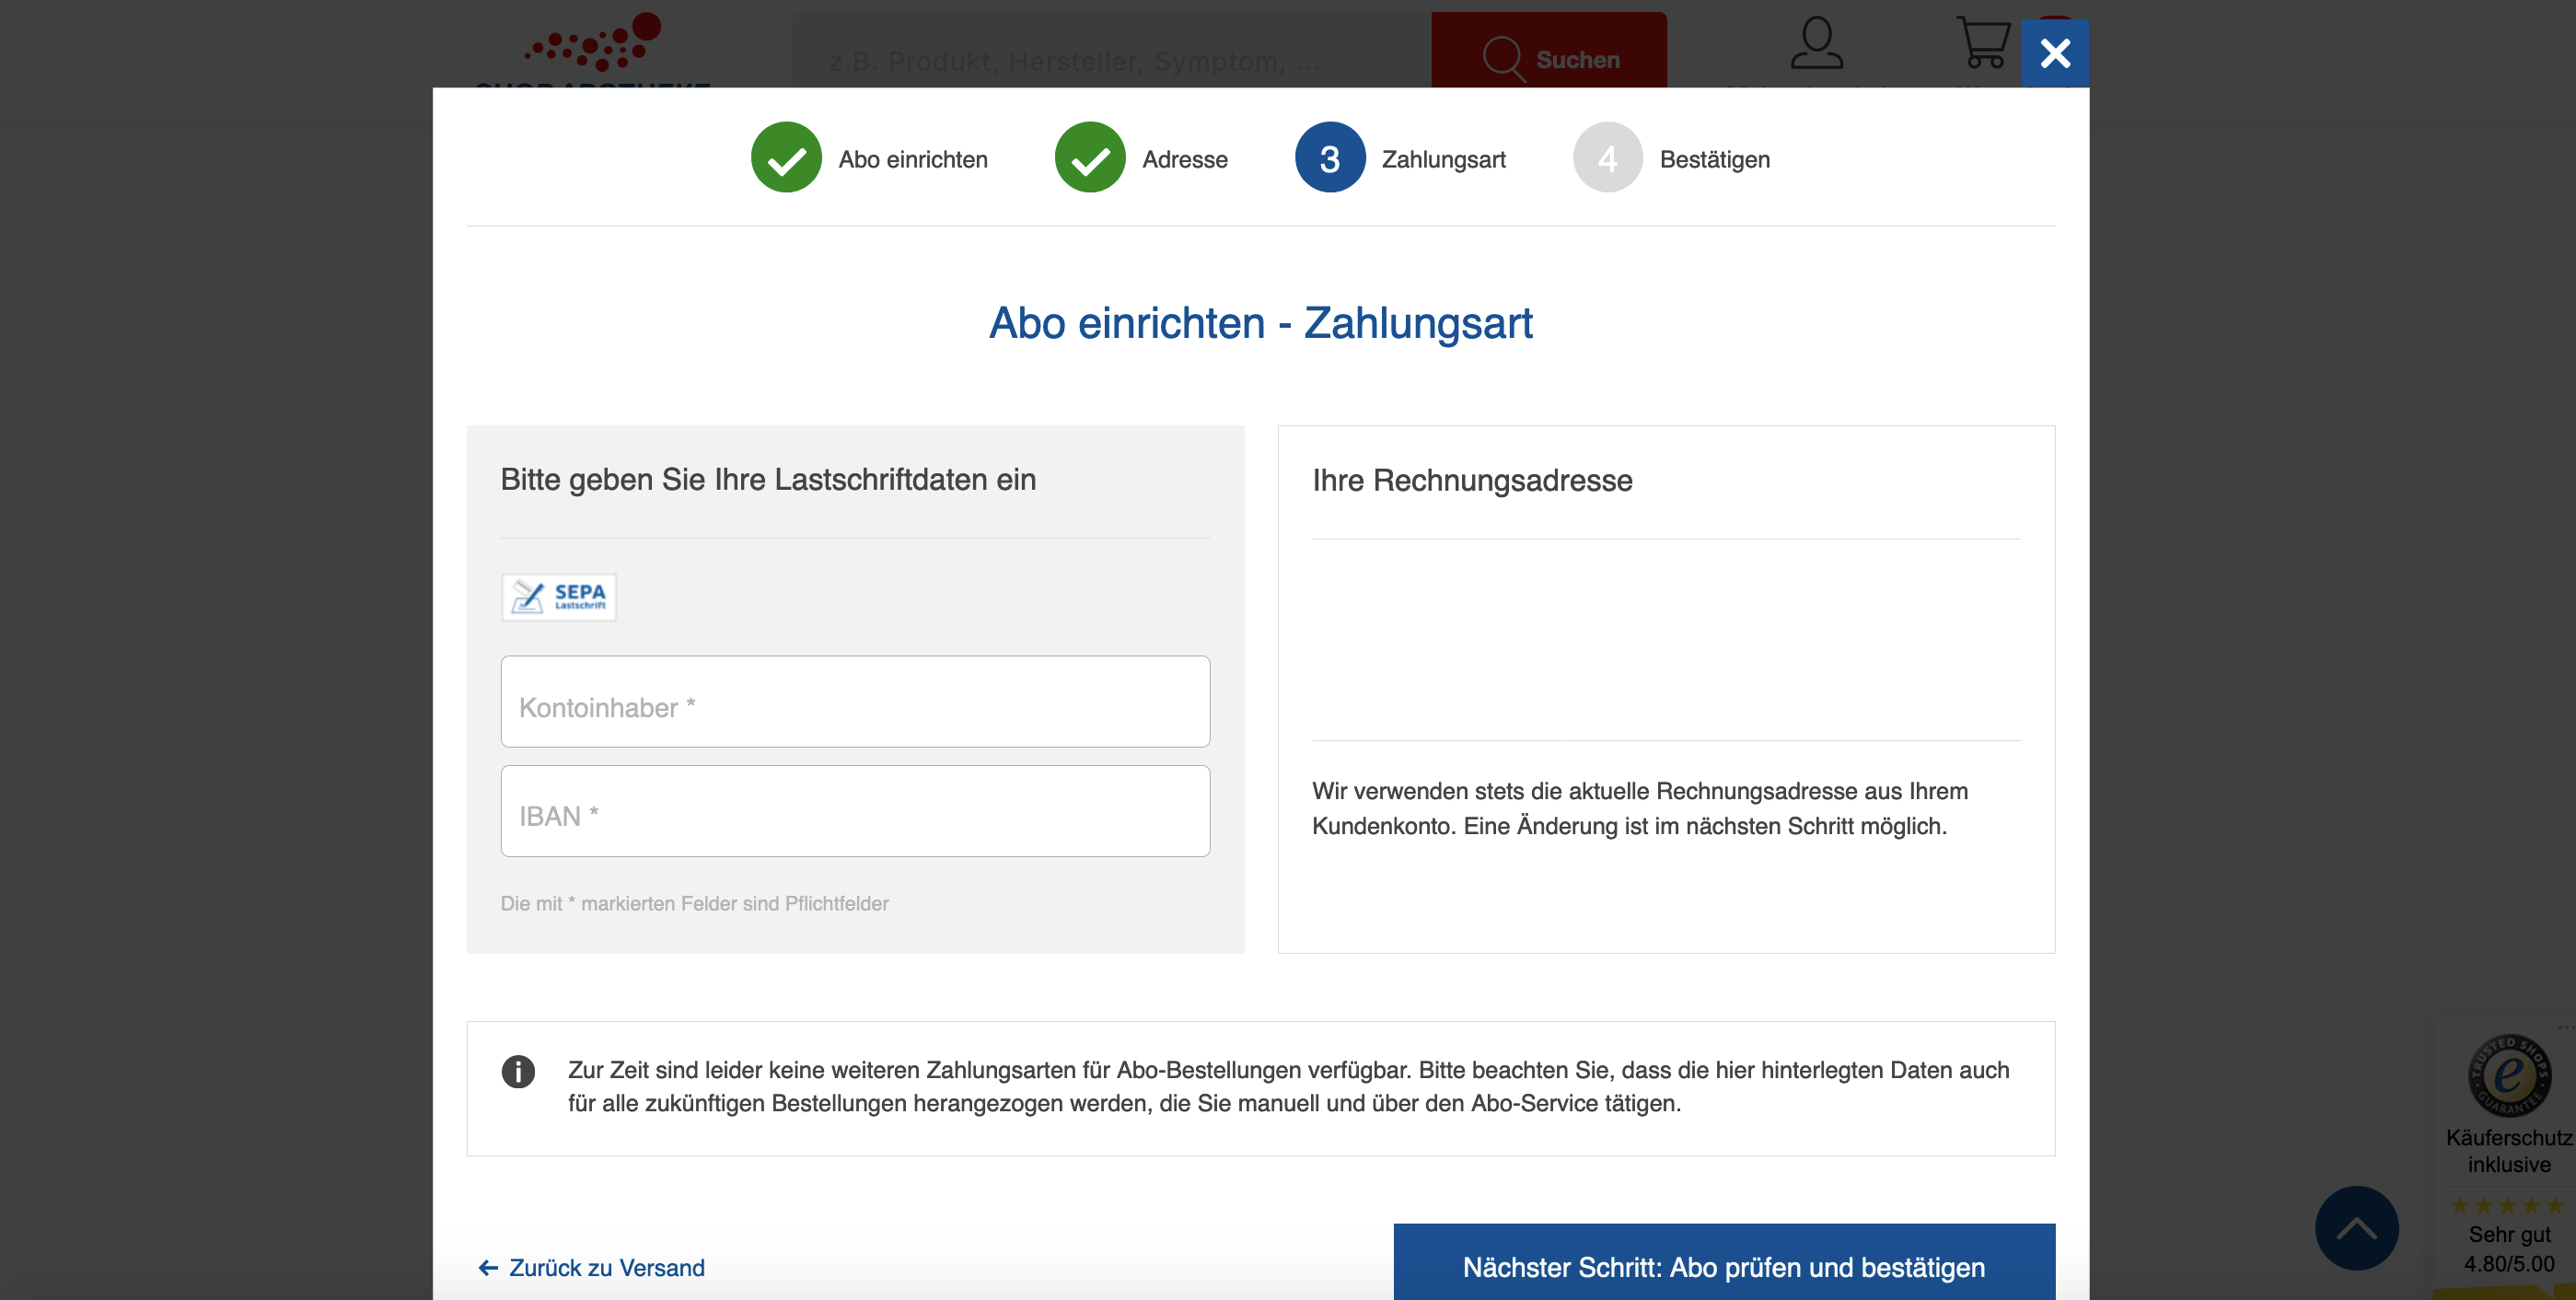Click the Adresse step label
This screenshot has height=1300, width=2576.
click(1184, 159)
